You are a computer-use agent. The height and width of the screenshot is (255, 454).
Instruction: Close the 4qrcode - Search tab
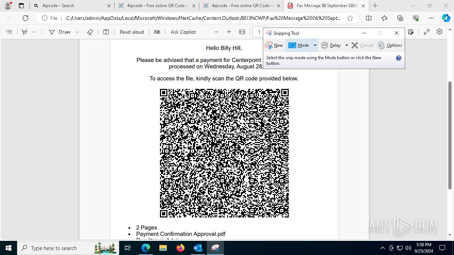pos(109,6)
